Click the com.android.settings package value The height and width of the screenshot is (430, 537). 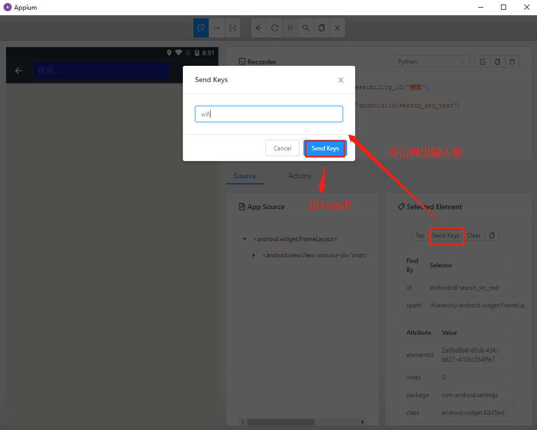coord(470,395)
